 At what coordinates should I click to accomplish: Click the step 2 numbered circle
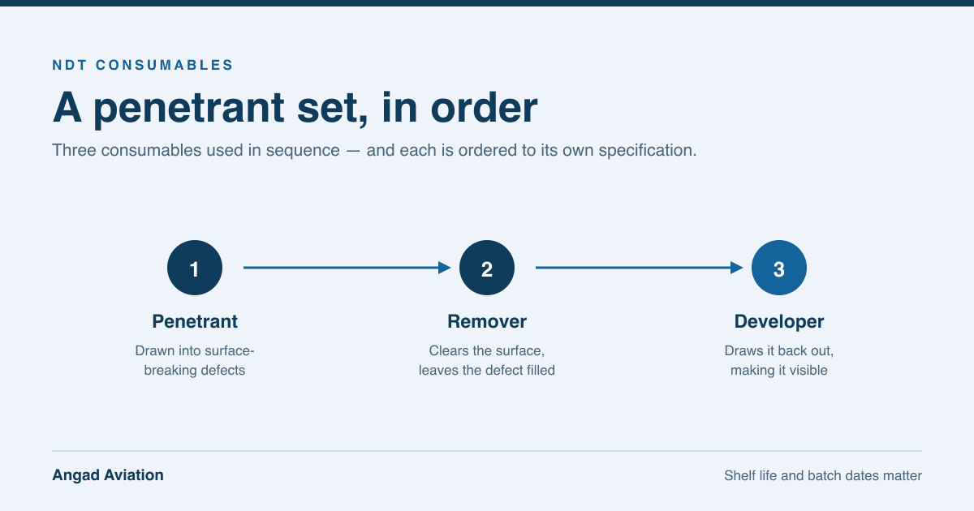click(x=487, y=268)
